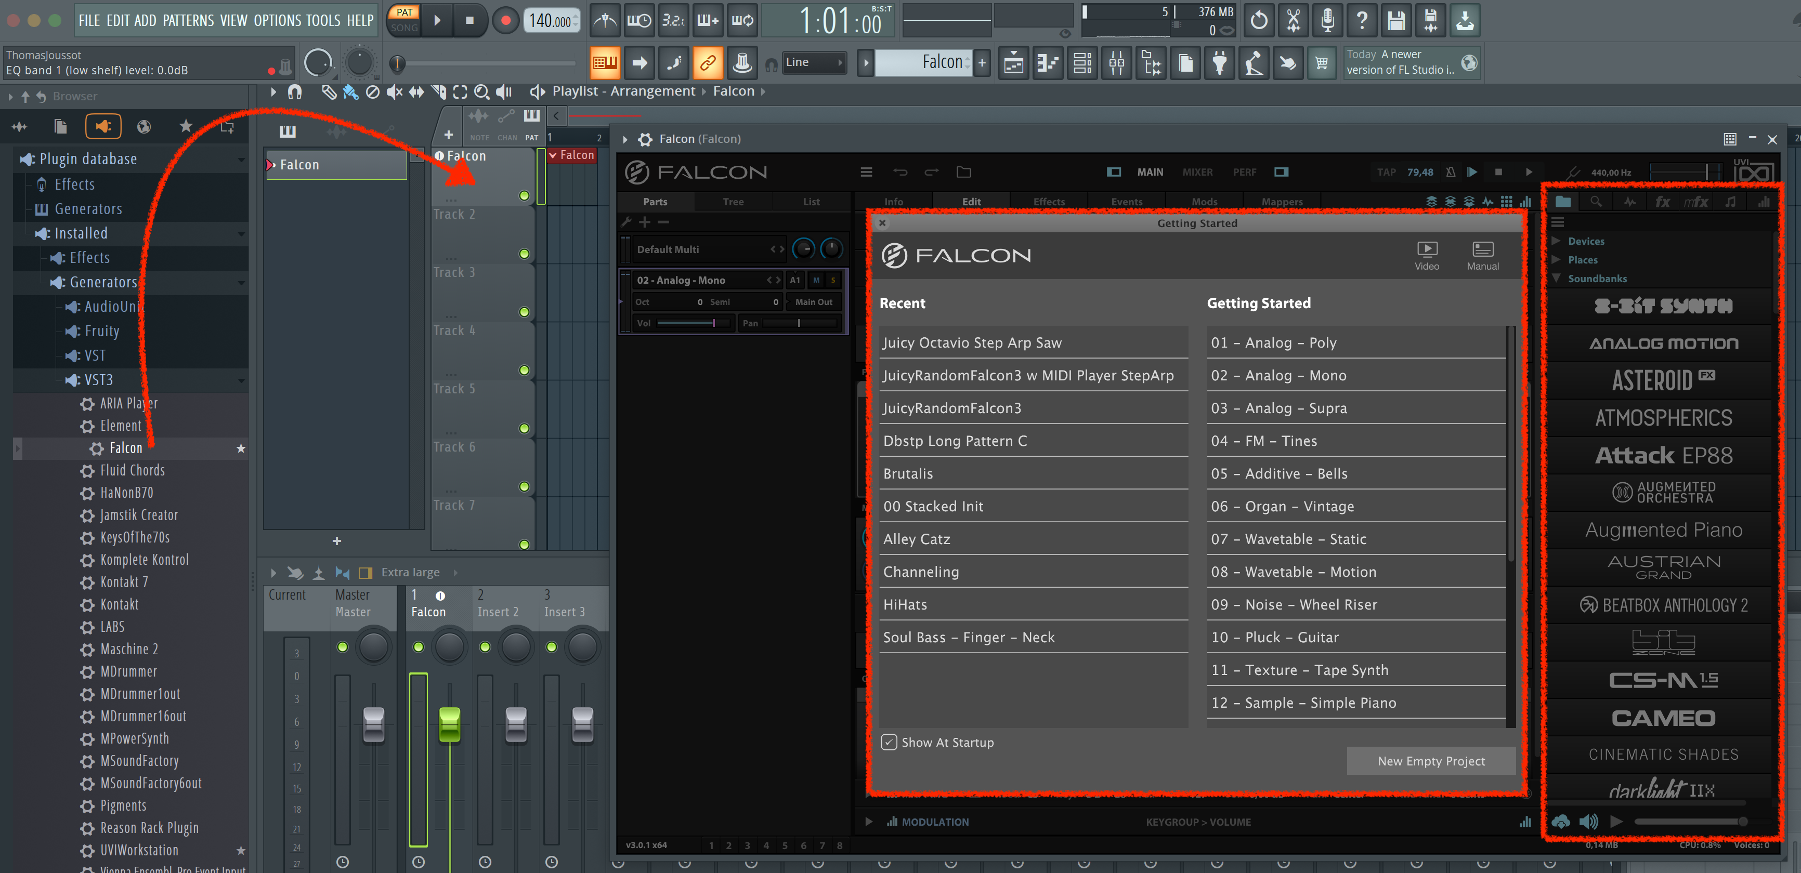Open the channel rack icon
The width and height of the screenshot is (1801, 873).
(x=1082, y=63)
